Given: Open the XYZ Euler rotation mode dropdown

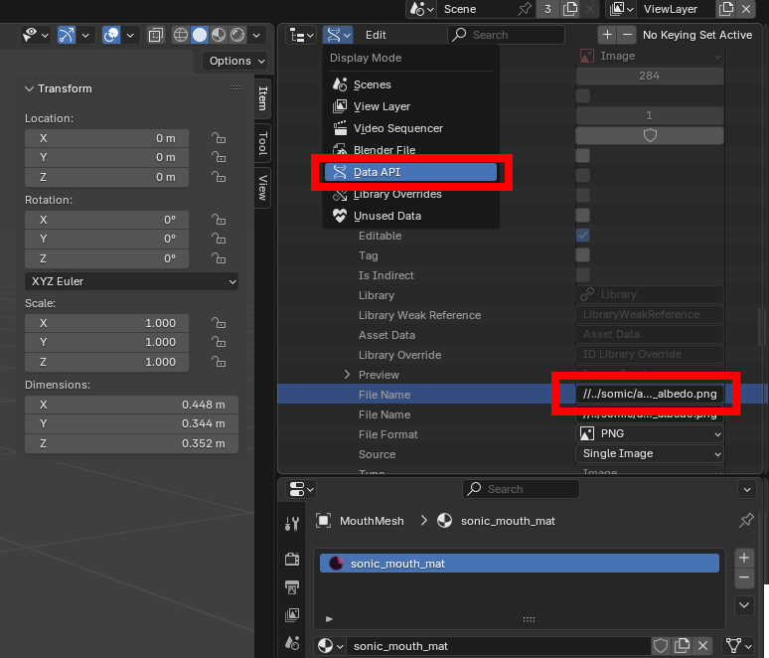Looking at the screenshot, I should [131, 281].
